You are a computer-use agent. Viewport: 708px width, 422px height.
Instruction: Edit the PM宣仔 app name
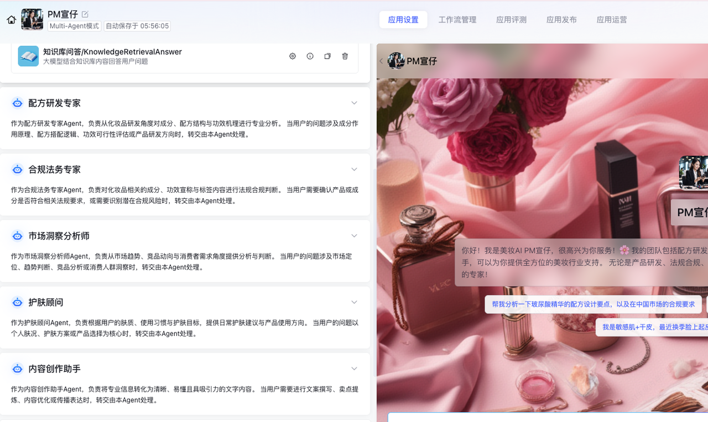click(x=85, y=14)
